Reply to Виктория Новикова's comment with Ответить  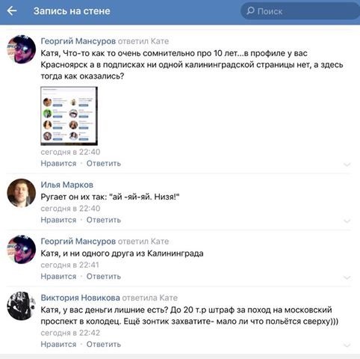(104, 344)
